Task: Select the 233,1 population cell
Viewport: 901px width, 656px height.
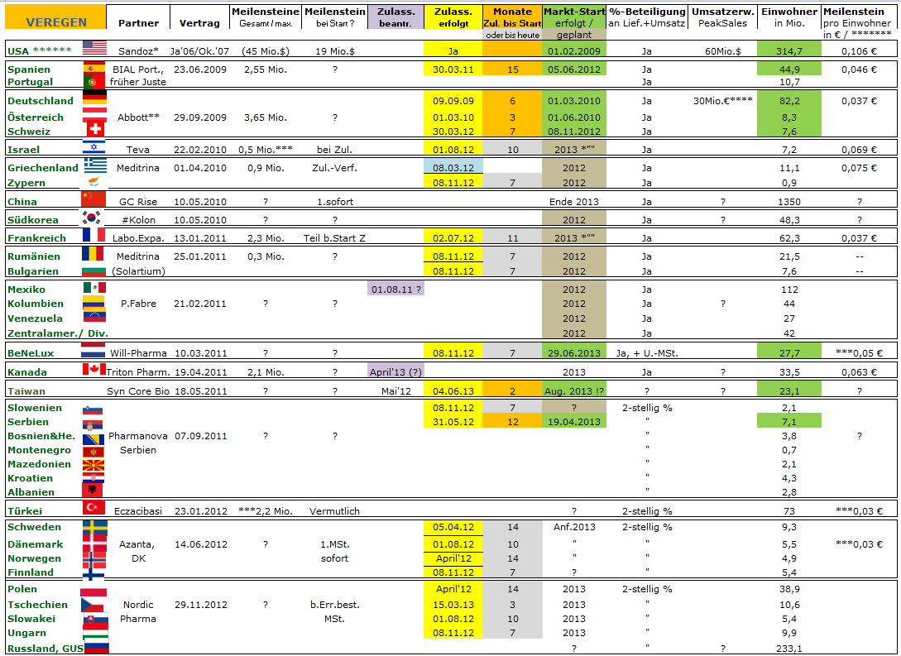Action: pyautogui.click(x=789, y=648)
